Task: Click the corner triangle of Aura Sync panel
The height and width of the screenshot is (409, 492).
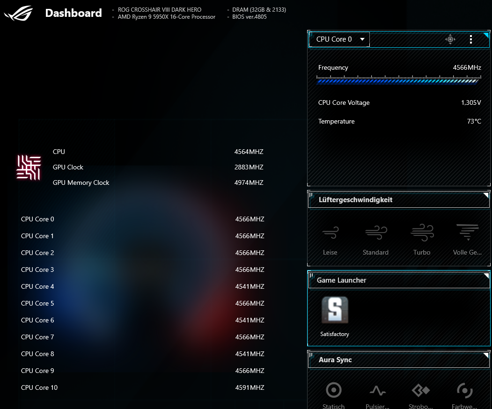Action: click(x=486, y=355)
